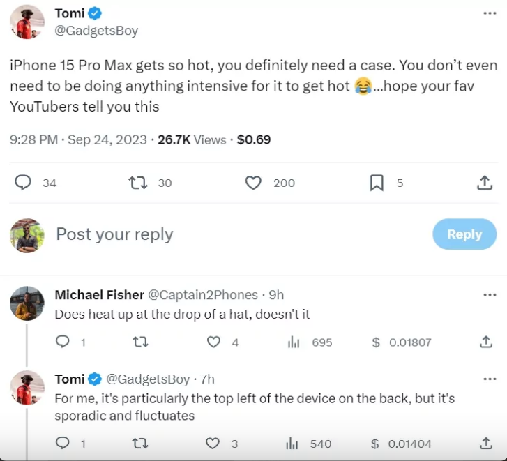Open more options on Michael Fisher's reply
This screenshot has height=461, width=507.
[x=490, y=294]
